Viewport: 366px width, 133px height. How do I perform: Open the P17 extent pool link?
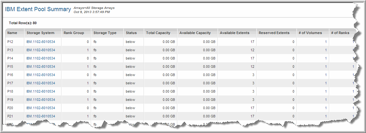click(10, 83)
